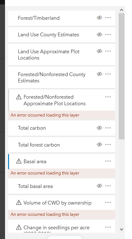Show the Total basal area layer
The height and width of the screenshot is (239, 132).
coord(100,186)
